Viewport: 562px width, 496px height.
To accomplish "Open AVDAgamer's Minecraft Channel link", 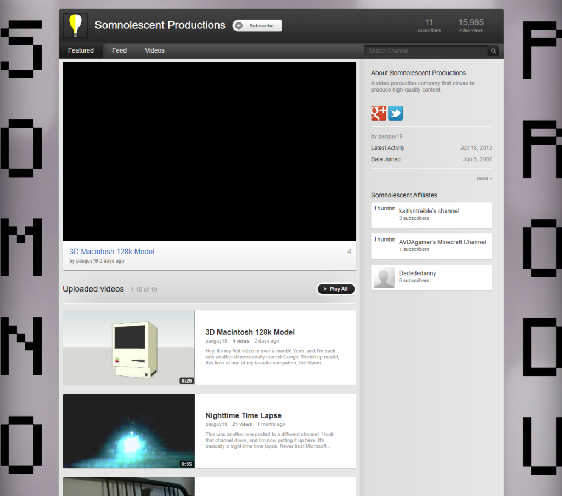I will 442,242.
